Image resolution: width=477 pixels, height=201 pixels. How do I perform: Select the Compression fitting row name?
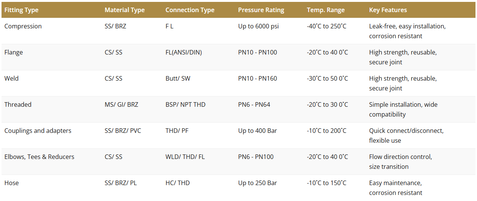pyautogui.click(x=23, y=26)
